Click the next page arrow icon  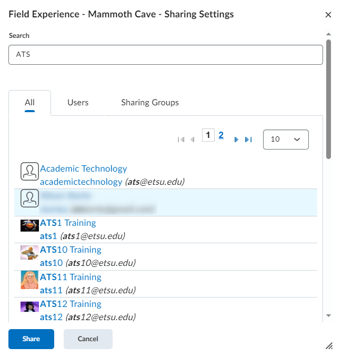point(236,140)
